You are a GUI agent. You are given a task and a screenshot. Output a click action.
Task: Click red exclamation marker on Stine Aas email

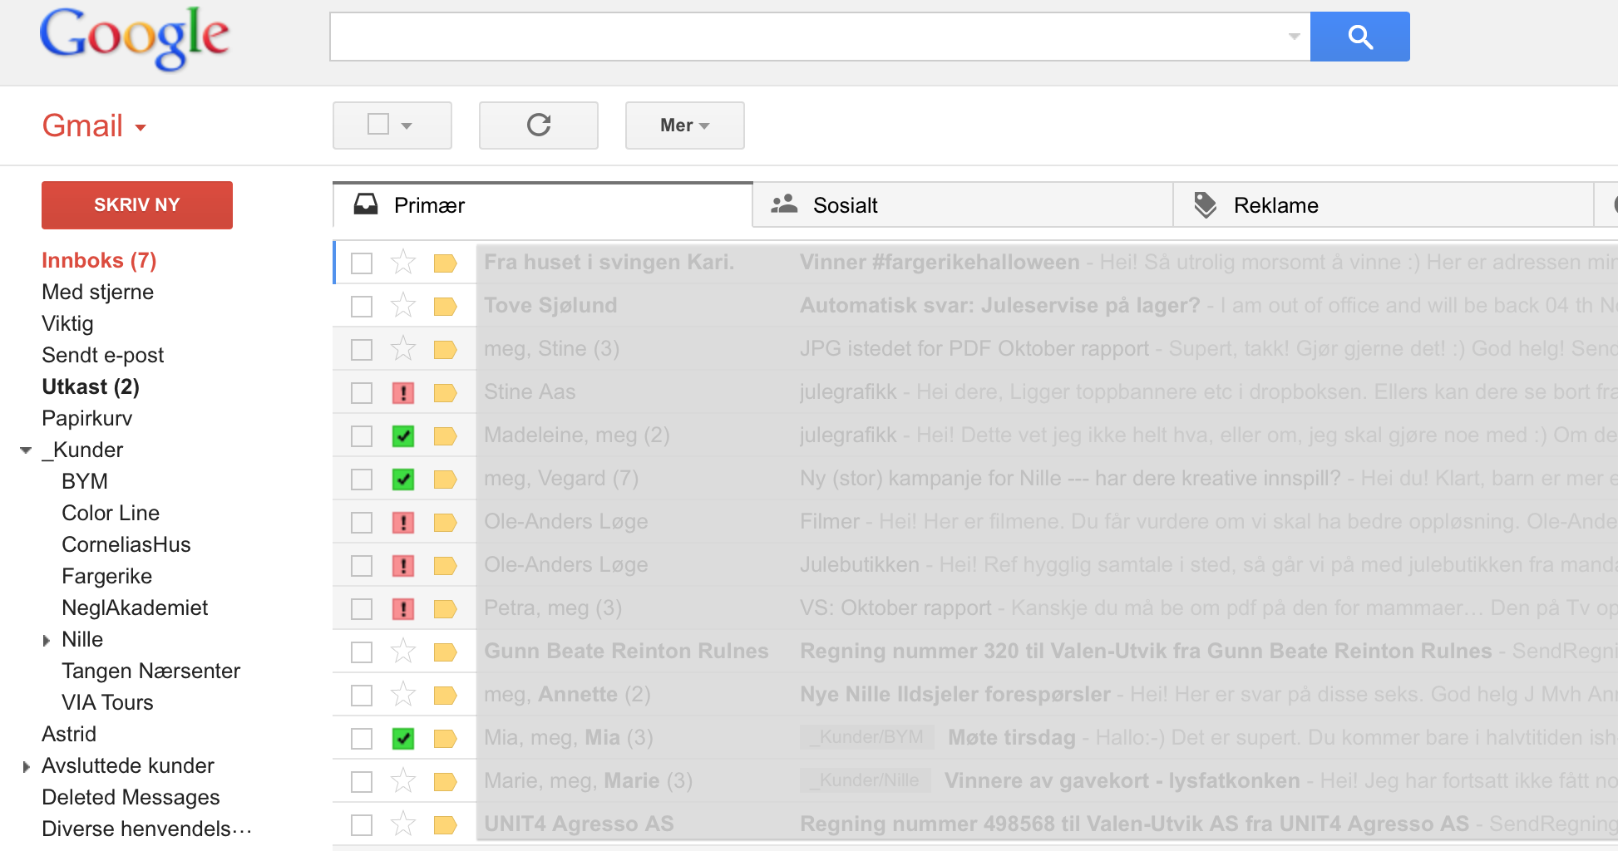tap(403, 392)
